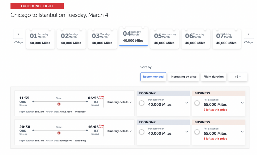Select Economy fare for 20:30 flight
The image size is (257, 155).
[x=142, y=132]
